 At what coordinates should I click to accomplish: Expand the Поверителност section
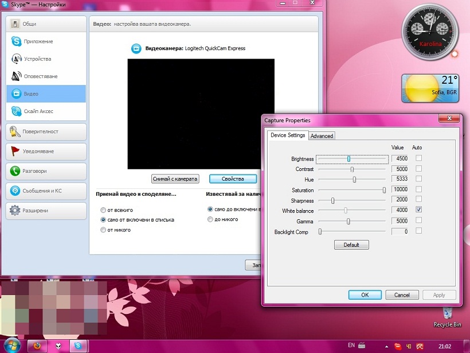[46, 131]
